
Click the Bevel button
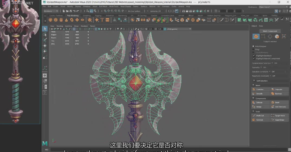click(279, 102)
